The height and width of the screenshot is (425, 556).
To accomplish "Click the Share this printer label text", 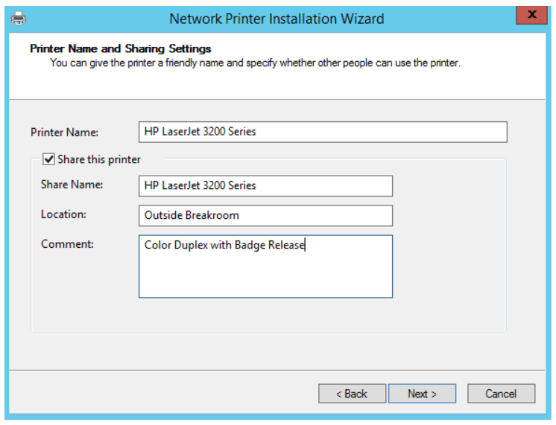I will tap(99, 159).
